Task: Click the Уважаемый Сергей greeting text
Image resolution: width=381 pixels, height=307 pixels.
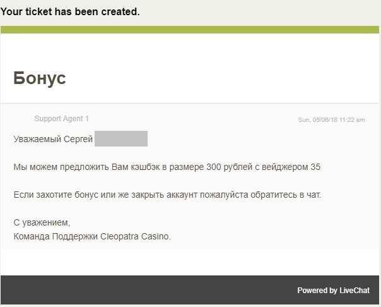Action: coord(53,139)
